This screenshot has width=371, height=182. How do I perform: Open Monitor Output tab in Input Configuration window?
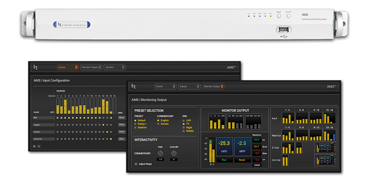(x=91, y=67)
